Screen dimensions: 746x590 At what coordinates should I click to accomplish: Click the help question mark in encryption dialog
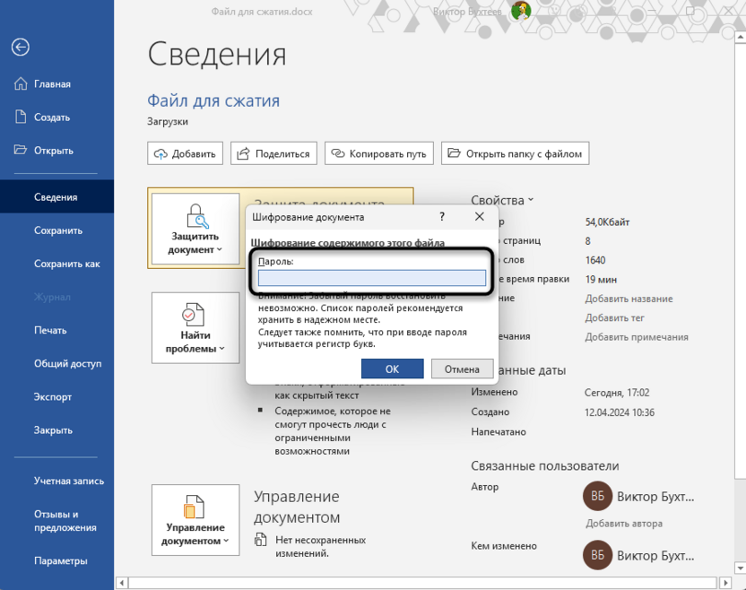pyautogui.click(x=441, y=217)
